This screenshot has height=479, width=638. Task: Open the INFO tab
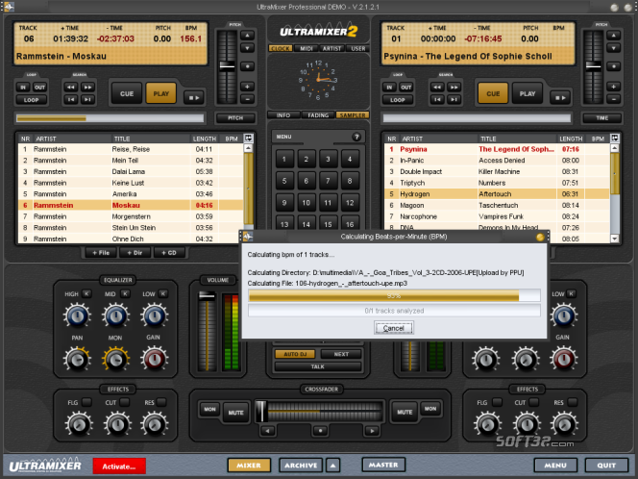pyautogui.click(x=283, y=115)
